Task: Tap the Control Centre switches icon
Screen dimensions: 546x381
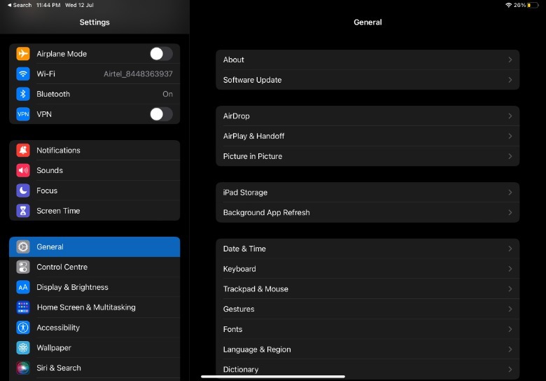Action: click(x=23, y=267)
